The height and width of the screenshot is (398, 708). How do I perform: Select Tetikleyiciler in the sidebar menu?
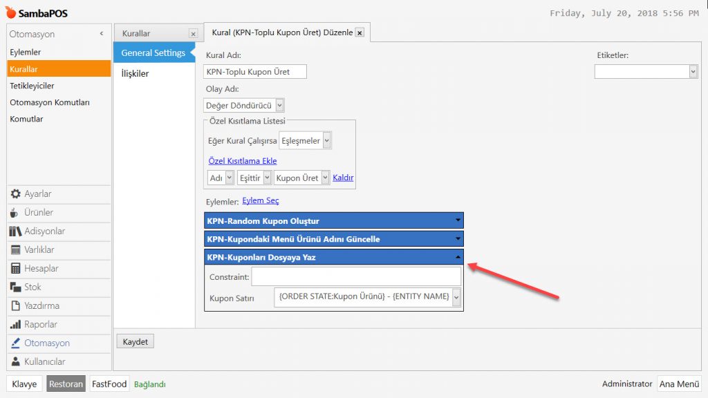[32, 86]
